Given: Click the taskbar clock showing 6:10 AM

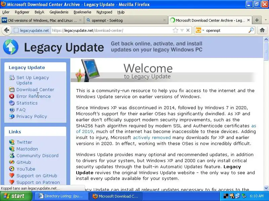Looking at the screenshot, I should 257,196.
